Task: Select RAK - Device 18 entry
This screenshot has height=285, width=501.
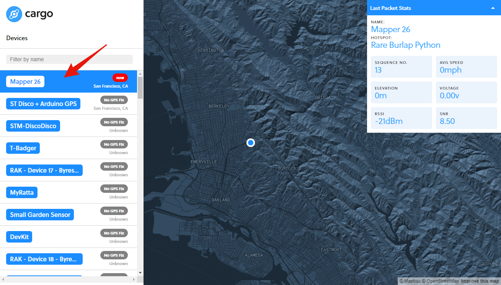Action: tap(44, 259)
